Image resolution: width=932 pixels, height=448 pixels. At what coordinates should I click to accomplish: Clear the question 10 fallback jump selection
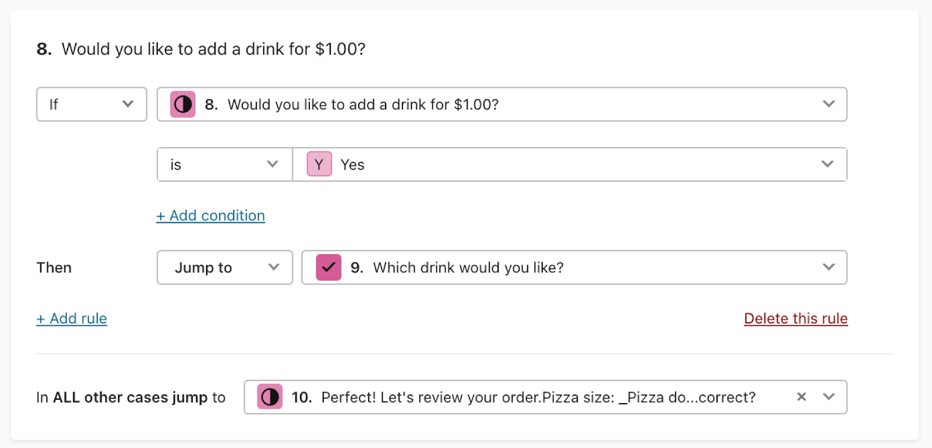click(802, 397)
